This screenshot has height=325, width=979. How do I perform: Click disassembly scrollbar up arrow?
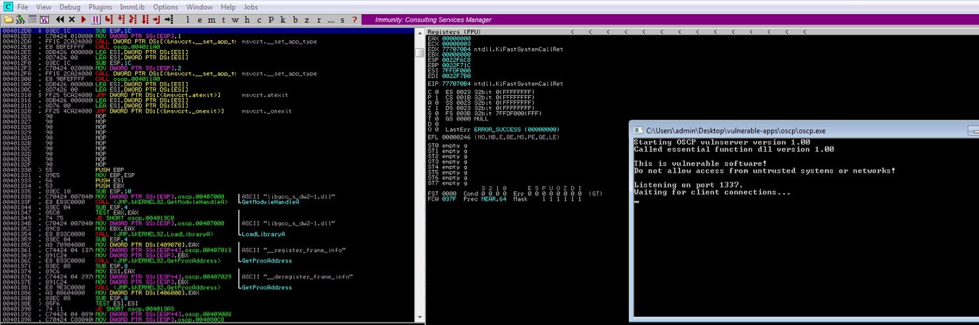tap(420, 32)
